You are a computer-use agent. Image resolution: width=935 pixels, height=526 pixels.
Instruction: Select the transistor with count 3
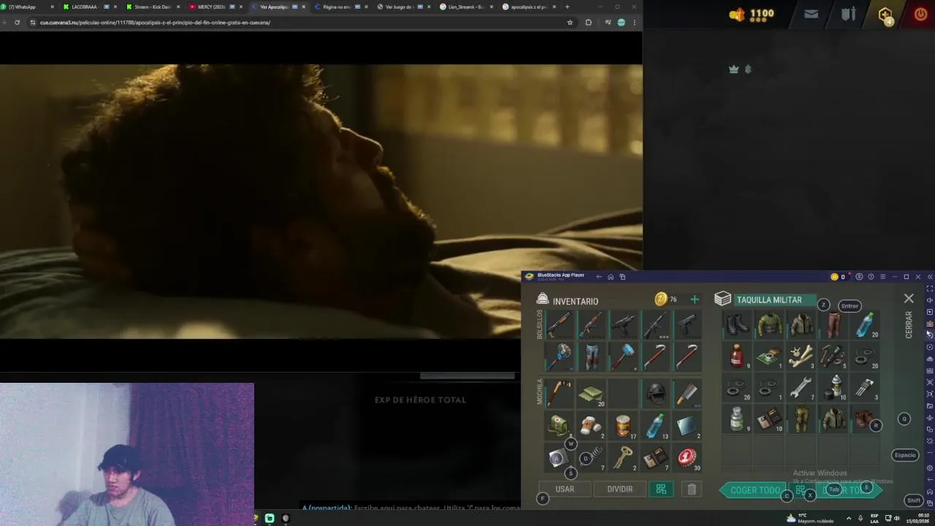(865, 388)
